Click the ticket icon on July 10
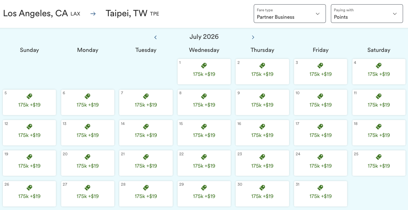The image size is (408, 210). click(x=320, y=96)
